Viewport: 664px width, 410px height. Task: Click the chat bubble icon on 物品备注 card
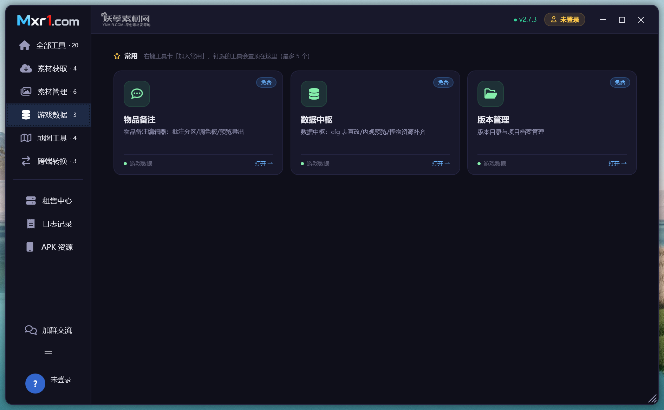tap(137, 94)
